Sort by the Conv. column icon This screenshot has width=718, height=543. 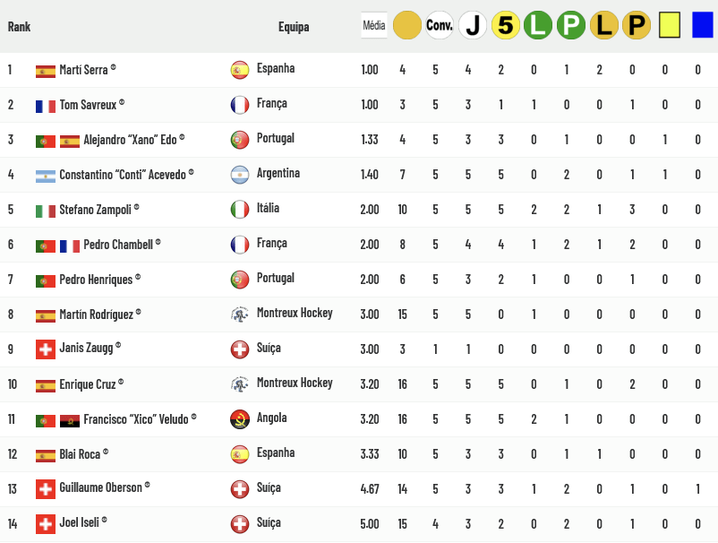click(x=440, y=25)
